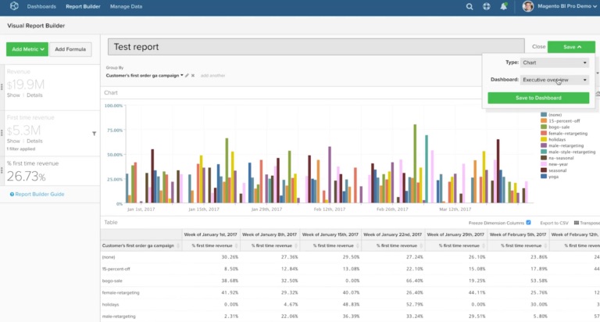Image resolution: width=600 pixels, height=322 pixels.
Task: Click the Add Formula button
Action: (x=70, y=49)
